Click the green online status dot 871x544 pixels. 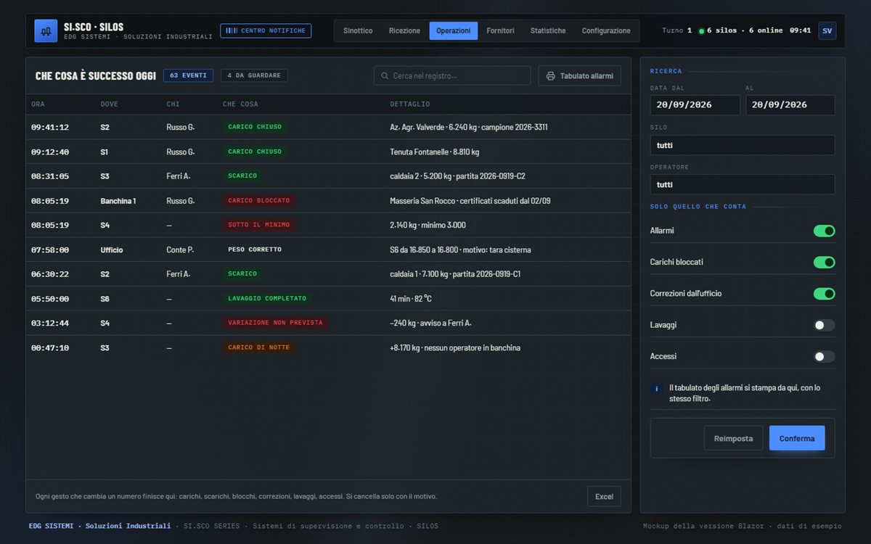(701, 31)
